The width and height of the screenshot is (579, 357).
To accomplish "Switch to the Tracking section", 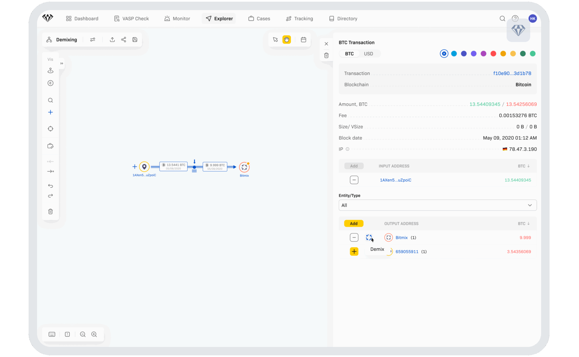I will (299, 18).
